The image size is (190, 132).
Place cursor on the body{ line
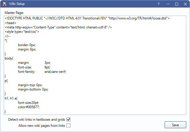click(9, 58)
